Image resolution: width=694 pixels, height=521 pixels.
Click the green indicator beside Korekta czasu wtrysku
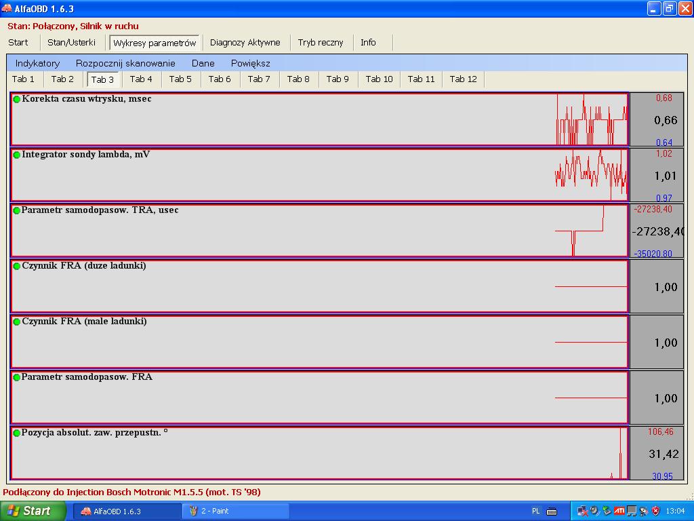pos(17,99)
